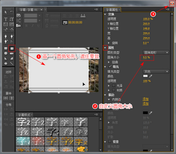This screenshot has height=154, width=176.
Task: Select the Ellipse tool
Action: click(x=6, y=64)
